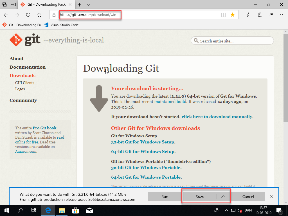Open Git - Downloading Pa favorites bookmark
The image size is (288, 216).
[x=21, y=25]
